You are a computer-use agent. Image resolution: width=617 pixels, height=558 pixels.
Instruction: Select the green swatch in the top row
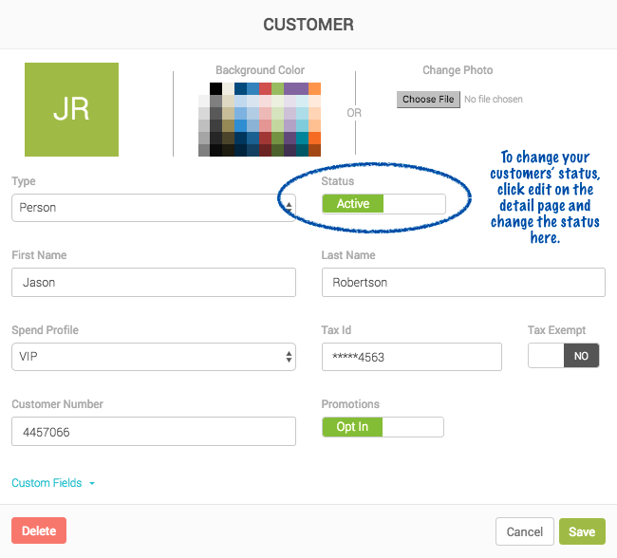tap(278, 89)
